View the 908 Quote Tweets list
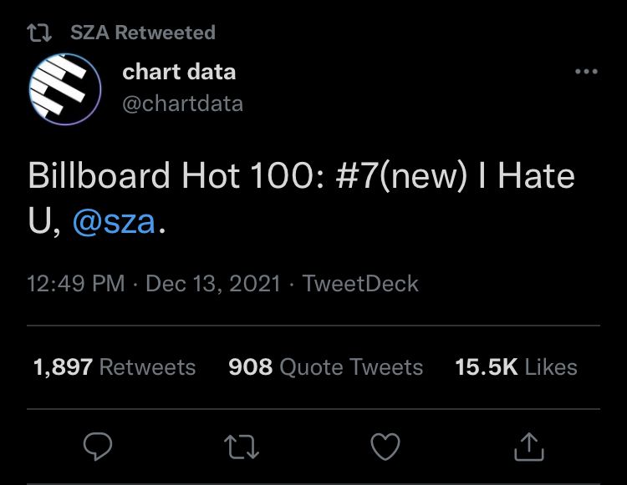This screenshot has width=627, height=485. pos(325,366)
